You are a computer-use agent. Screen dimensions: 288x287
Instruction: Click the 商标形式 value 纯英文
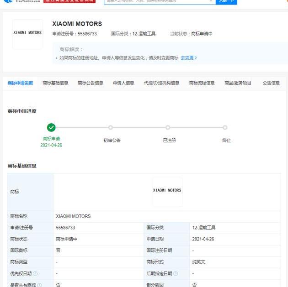pos(199,262)
